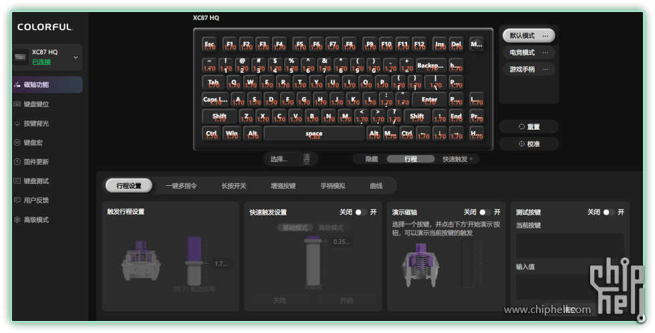The image size is (655, 333).
Task: Adjust rapid trigger 灵敏度 slider handle
Action: [313, 241]
